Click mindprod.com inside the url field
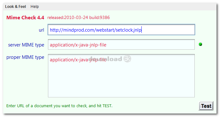The image size is (220, 117). (x=79, y=30)
